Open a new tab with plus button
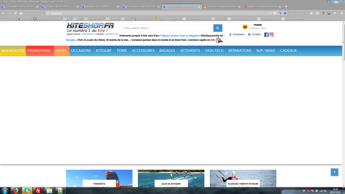 coord(286,7)
